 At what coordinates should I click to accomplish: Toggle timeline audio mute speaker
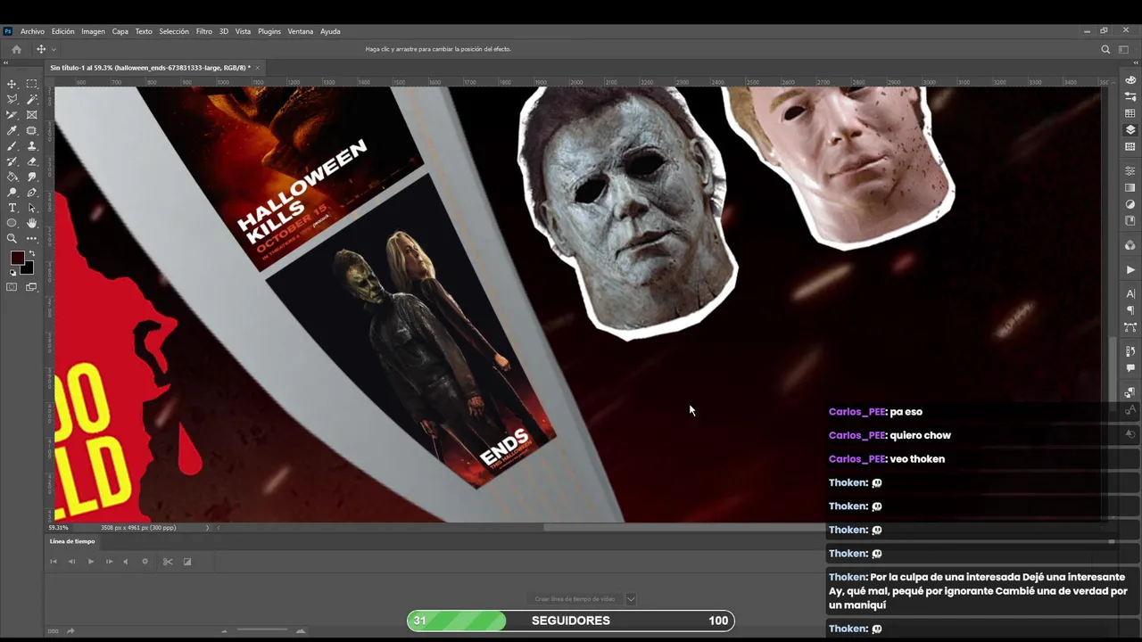[126, 562]
